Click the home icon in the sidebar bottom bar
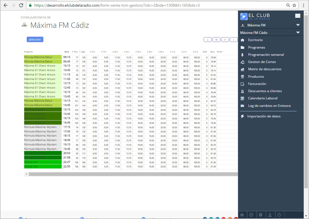The image size is (309, 219). pyautogui.click(x=242, y=215)
